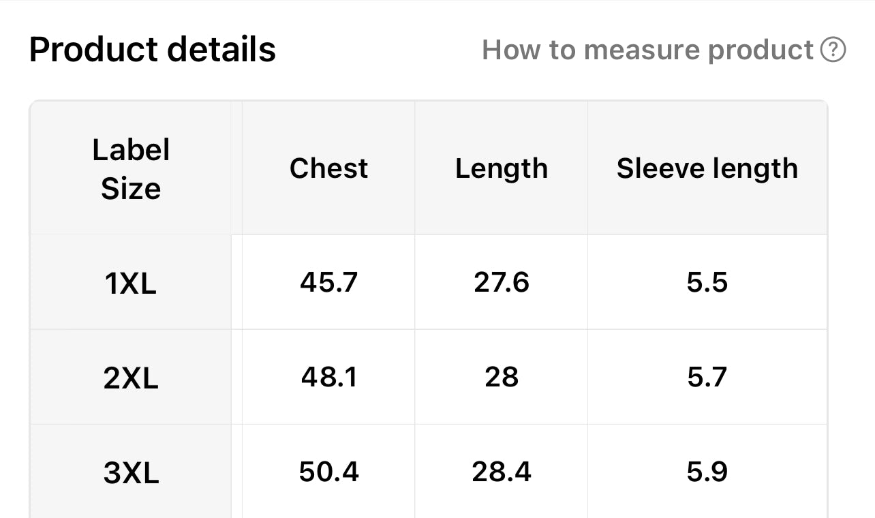This screenshot has height=518, width=875.
Task: Click the word Size in the header
Action: (x=131, y=188)
